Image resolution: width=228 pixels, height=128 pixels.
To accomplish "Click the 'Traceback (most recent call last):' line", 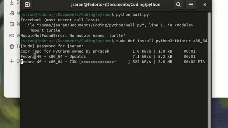I will [60, 20].
